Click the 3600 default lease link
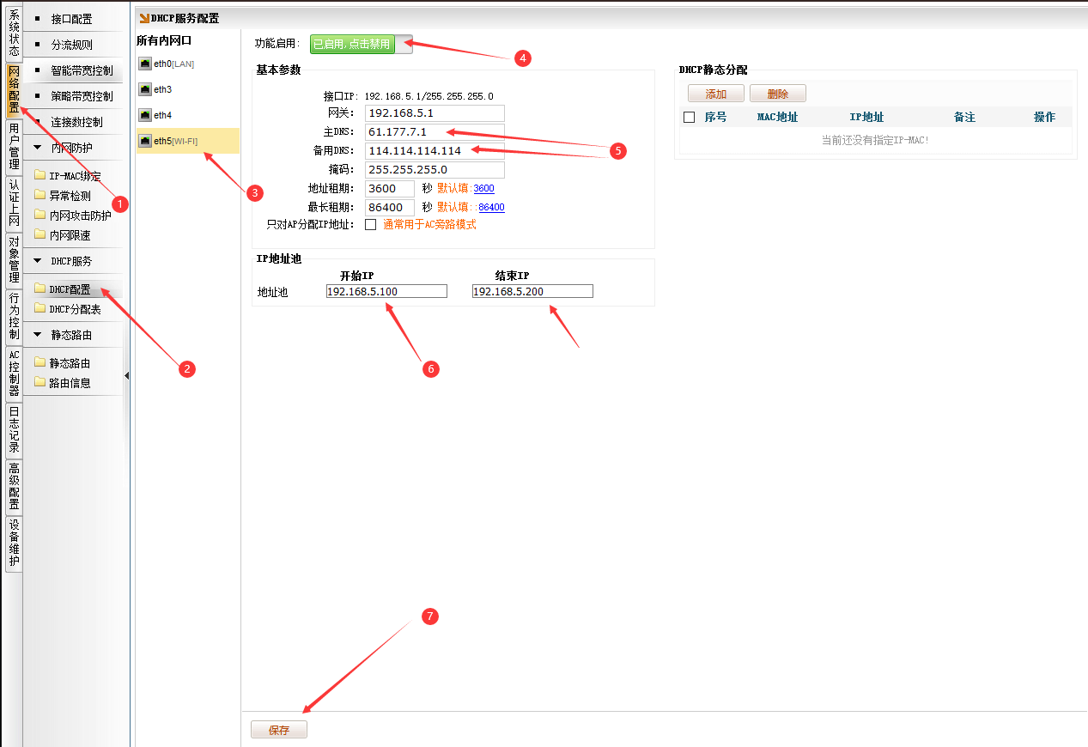The height and width of the screenshot is (747, 1088). click(x=483, y=189)
